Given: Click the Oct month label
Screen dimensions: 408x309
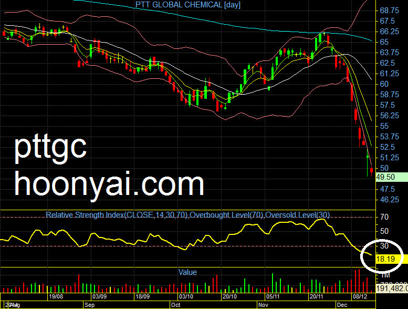Looking at the screenshot, I should tap(175, 305).
